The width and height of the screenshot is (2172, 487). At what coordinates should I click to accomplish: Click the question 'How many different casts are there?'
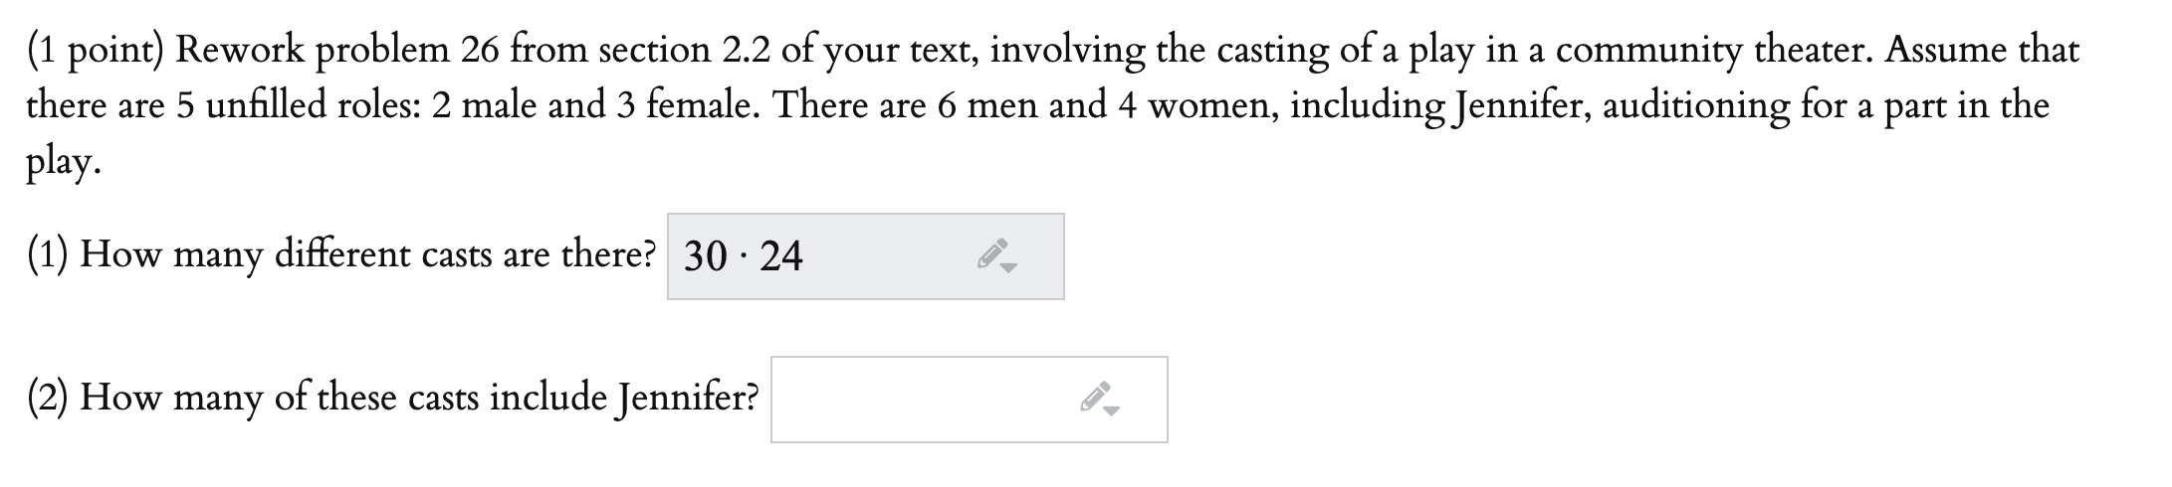tap(368, 255)
